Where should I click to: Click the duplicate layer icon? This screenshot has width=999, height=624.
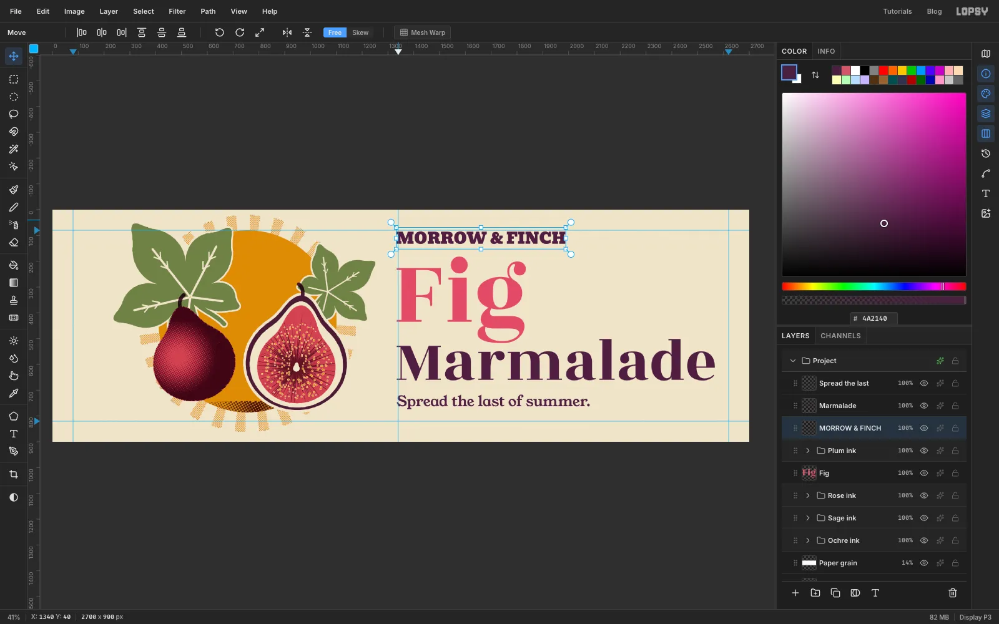tap(835, 593)
